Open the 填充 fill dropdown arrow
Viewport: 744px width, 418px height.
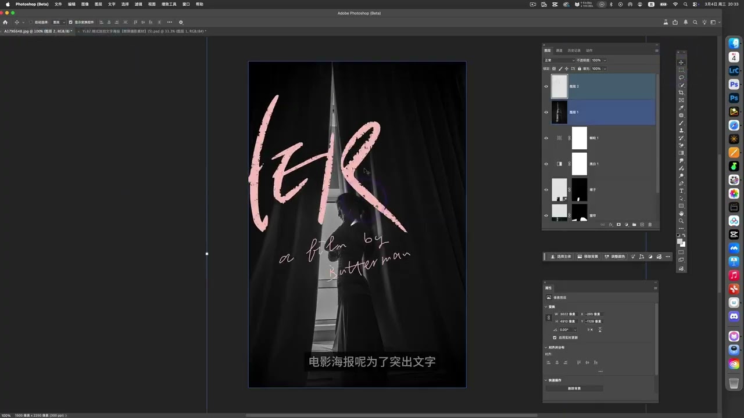pyautogui.click(x=605, y=69)
